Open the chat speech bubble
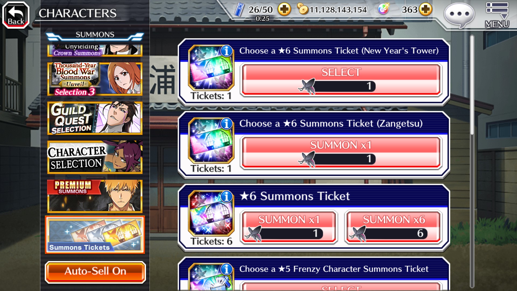The image size is (517, 291). 459,15
